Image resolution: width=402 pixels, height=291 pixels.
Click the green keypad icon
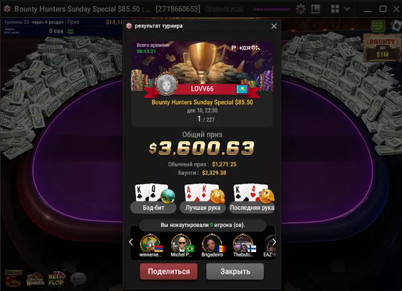click(x=378, y=26)
